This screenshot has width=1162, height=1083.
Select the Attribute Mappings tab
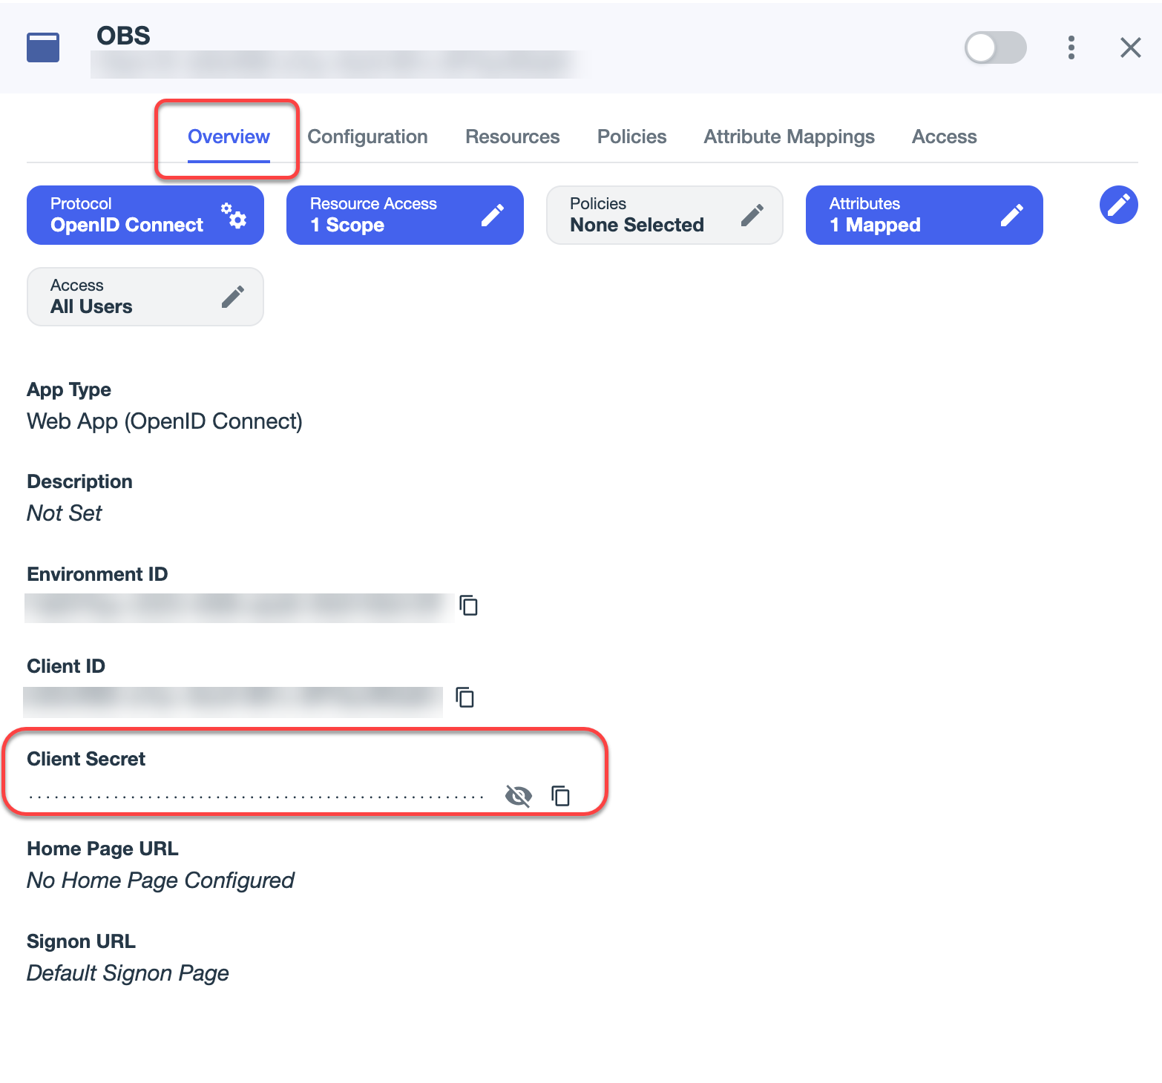[x=789, y=136]
